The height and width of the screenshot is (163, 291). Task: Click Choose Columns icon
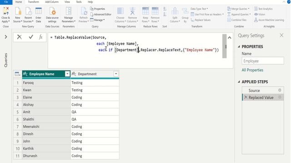[x=120, y=11]
